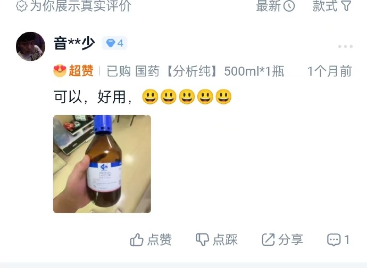367x268 pixels.
Task: Open comments via speech bubble icon
Action: pos(334,240)
